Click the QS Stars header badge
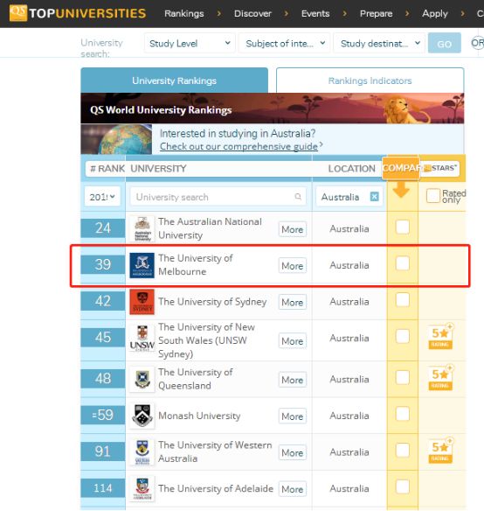Viewport: 484px width, 511px height. [x=440, y=168]
